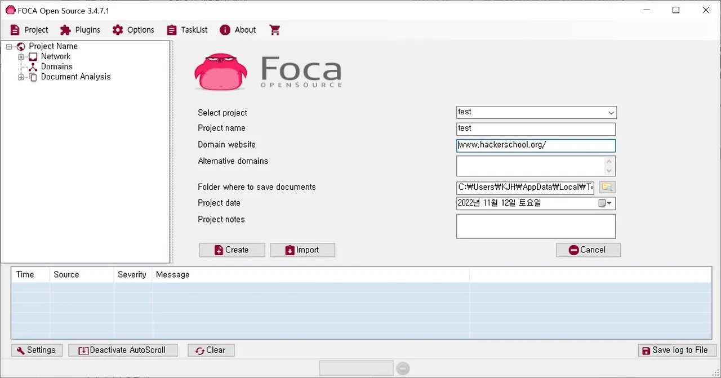Click the Project name input field
Viewport: 721px width, 378px height.
pos(536,129)
